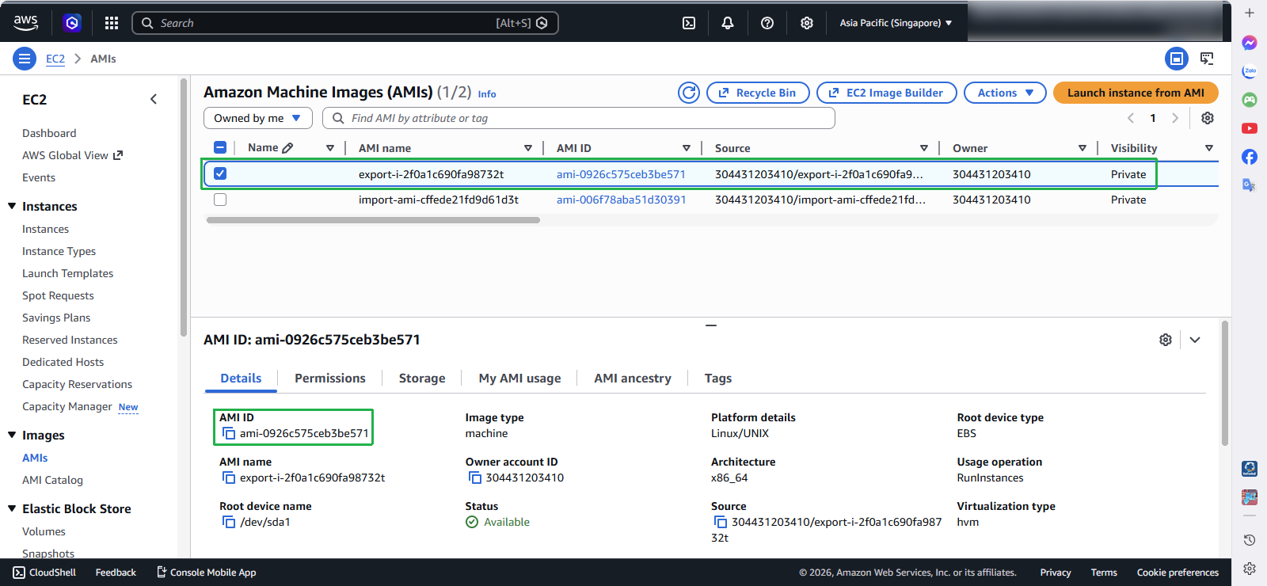
Task: Collapse the Images nav section
Action: [12, 435]
